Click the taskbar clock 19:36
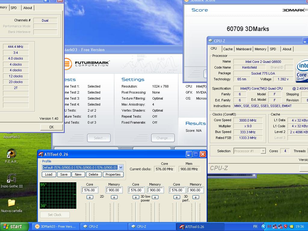This screenshot has width=308, height=231. [300, 227]
